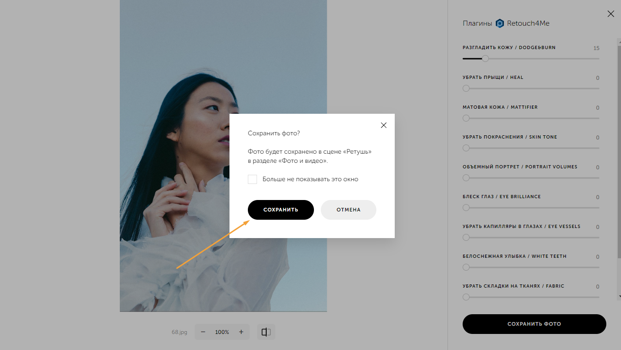Zoom in with the plus icon

[241, 332]
